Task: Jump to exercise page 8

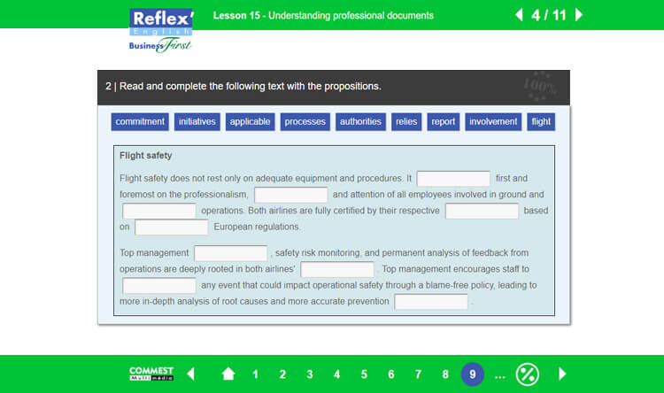Action: [445, 374]
